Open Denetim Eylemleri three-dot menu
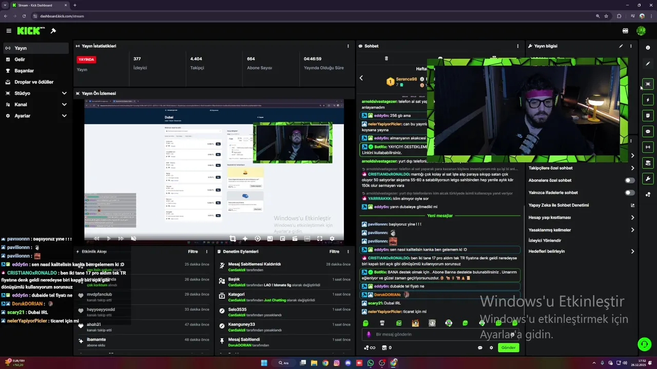The image size is (657, 369). tap(348, 252)
